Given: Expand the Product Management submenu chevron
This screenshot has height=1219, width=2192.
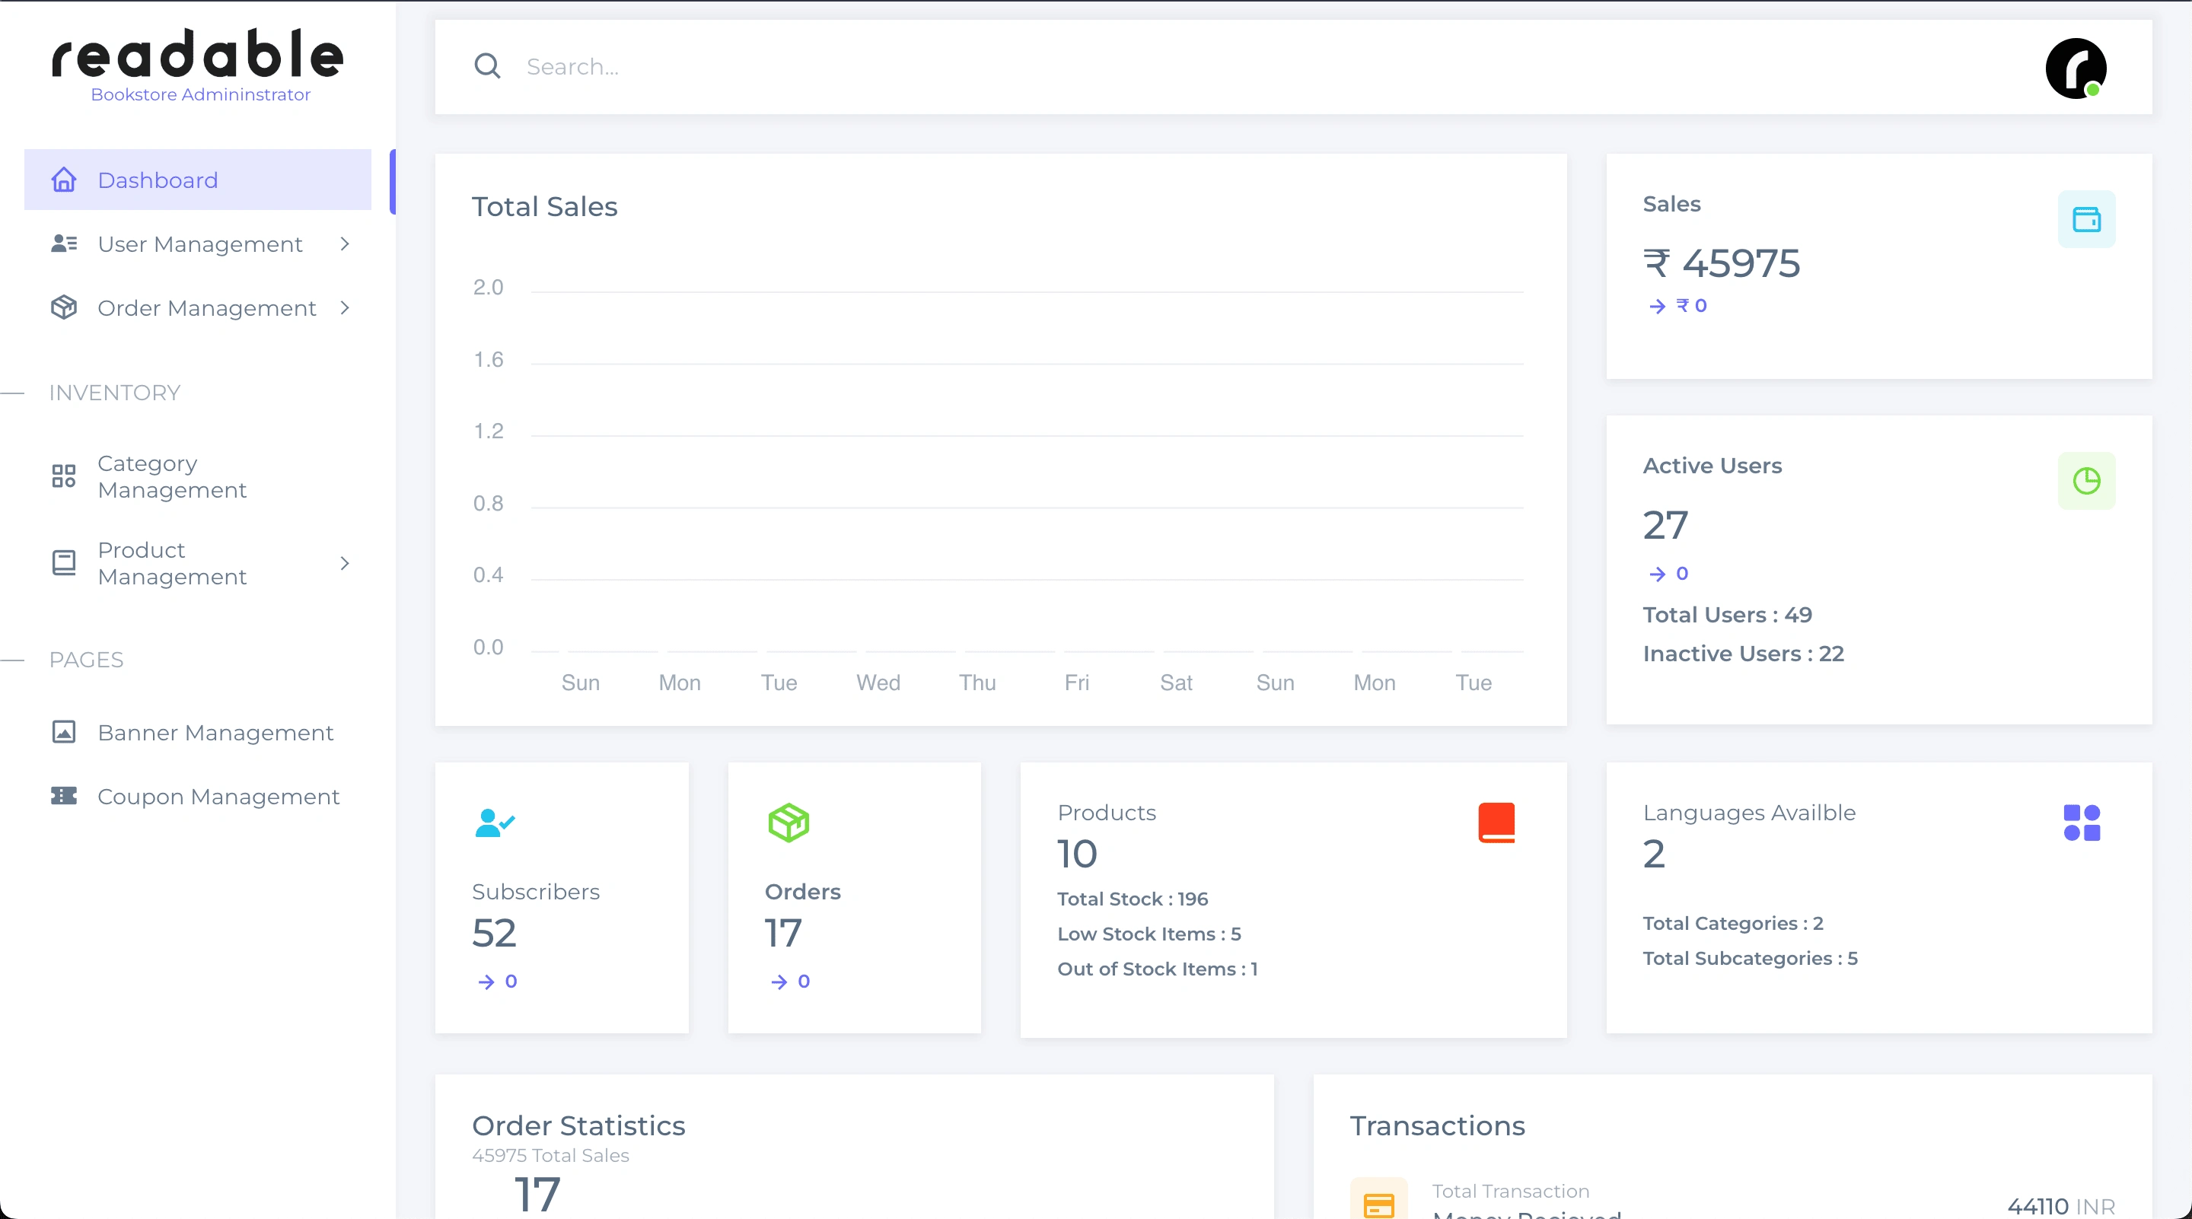Looking at the screenshot, I should point(345,562).
